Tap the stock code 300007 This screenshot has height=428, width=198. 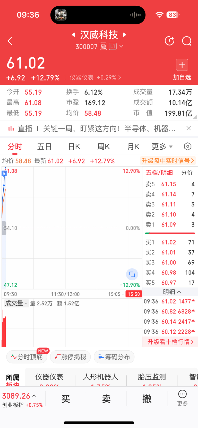click(x=87, y=47)
